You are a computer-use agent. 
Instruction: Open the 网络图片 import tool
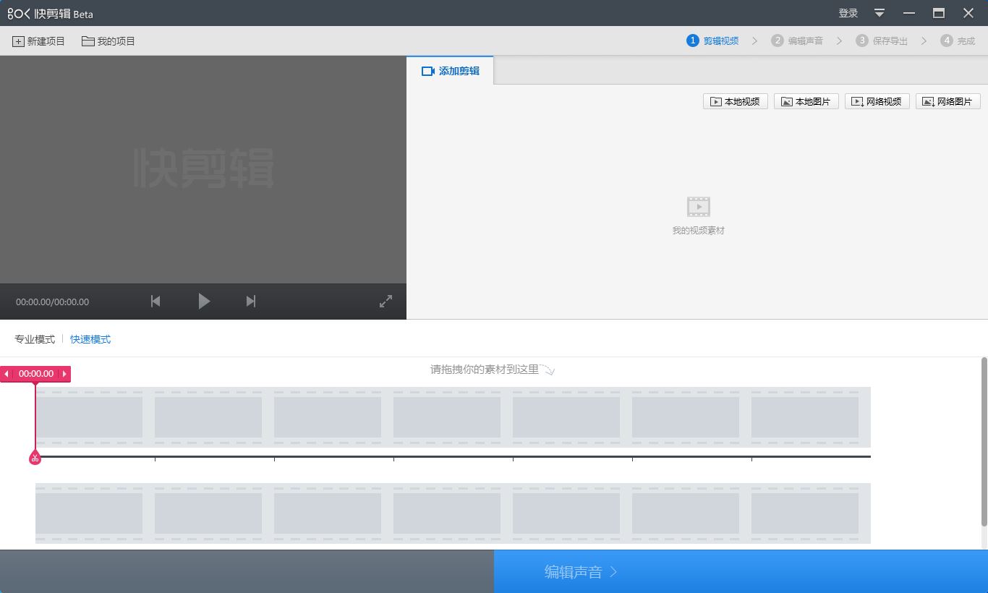point(947,101)
